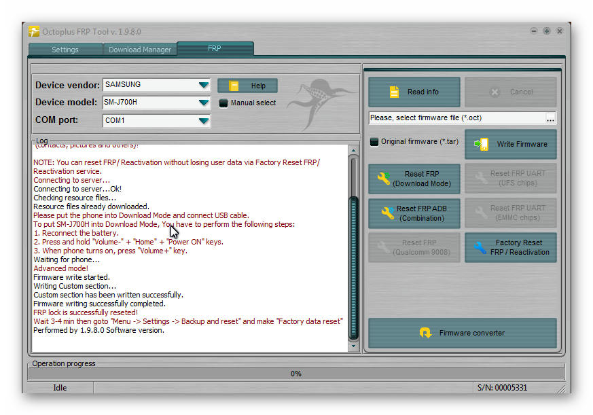The height and width of the screenshot is (415, 593).
Task: Click the Help button label
Action: click(258, 86)
